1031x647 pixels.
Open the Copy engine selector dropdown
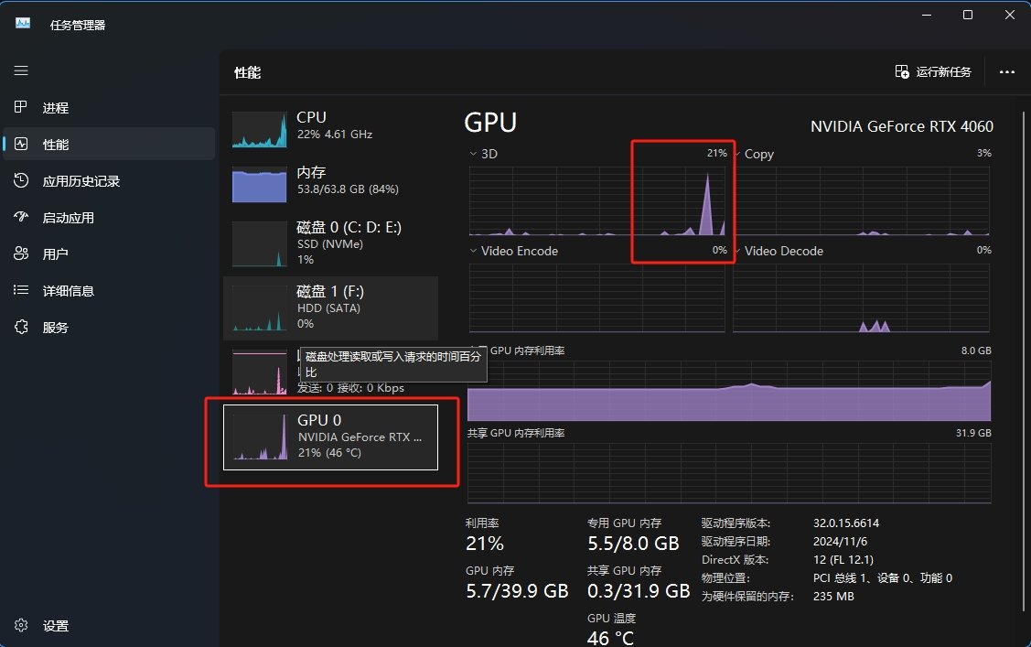tap(737, 154)
